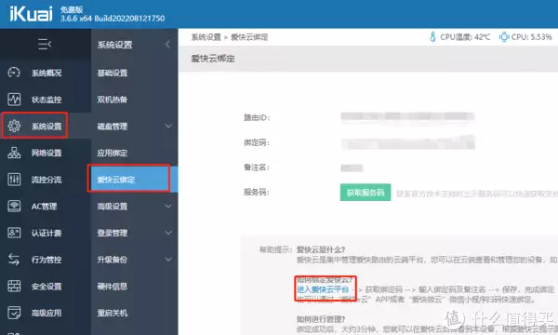Click the 爱快云是什么? help heading
558x335 pixels.
pyautogui.click(x=321, y=249)
